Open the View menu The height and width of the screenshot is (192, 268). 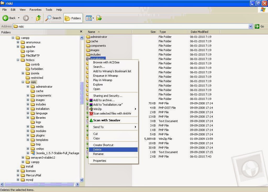[23, 10]
